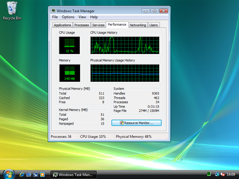
Task: Launch Internet Explorer from Quick Launch
Action: pos(22,175)
